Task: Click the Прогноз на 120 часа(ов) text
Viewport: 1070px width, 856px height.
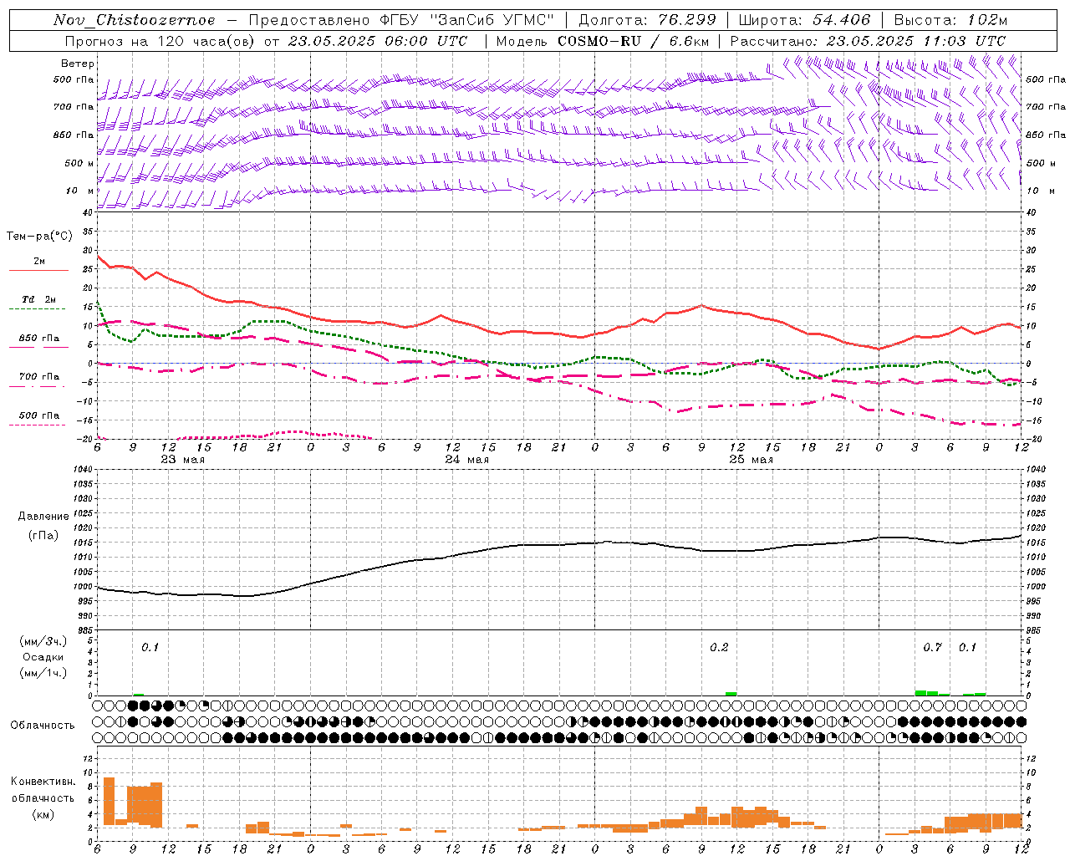Action: tap(160, 41)
